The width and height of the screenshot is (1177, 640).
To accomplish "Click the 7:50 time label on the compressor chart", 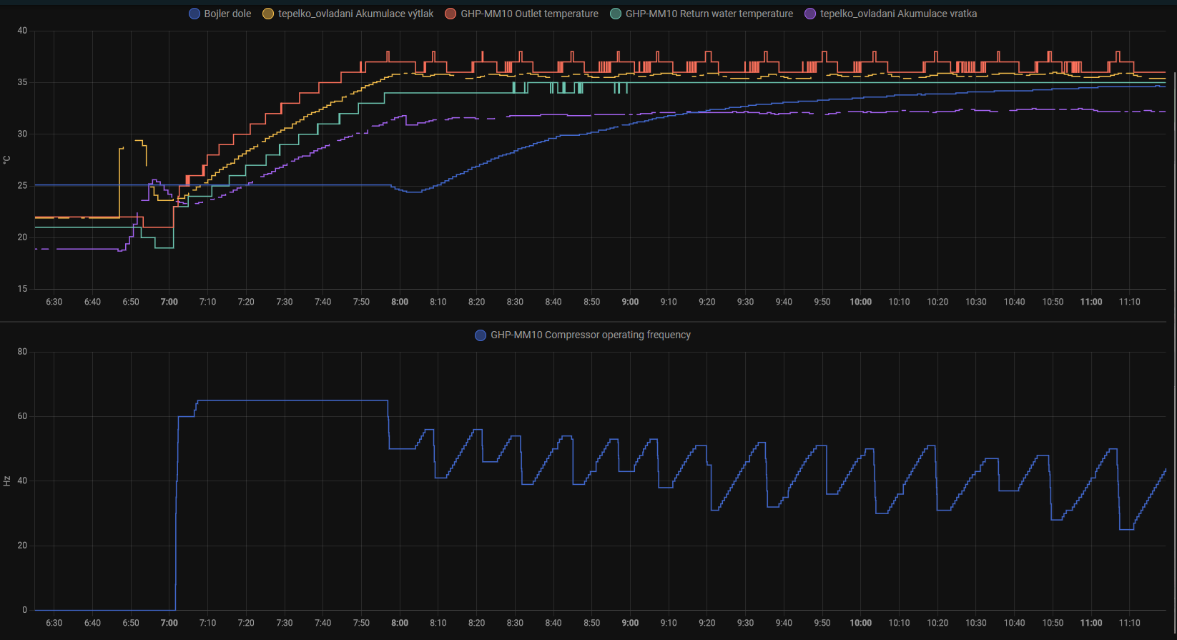I will tap(361, 623).
